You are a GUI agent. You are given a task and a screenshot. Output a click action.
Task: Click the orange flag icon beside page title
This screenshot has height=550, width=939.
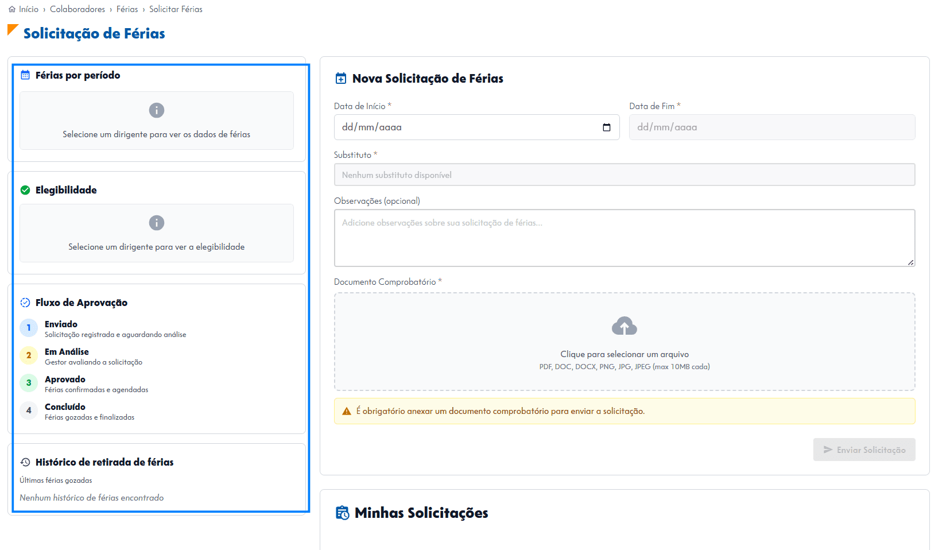click(x=13, y=30)
